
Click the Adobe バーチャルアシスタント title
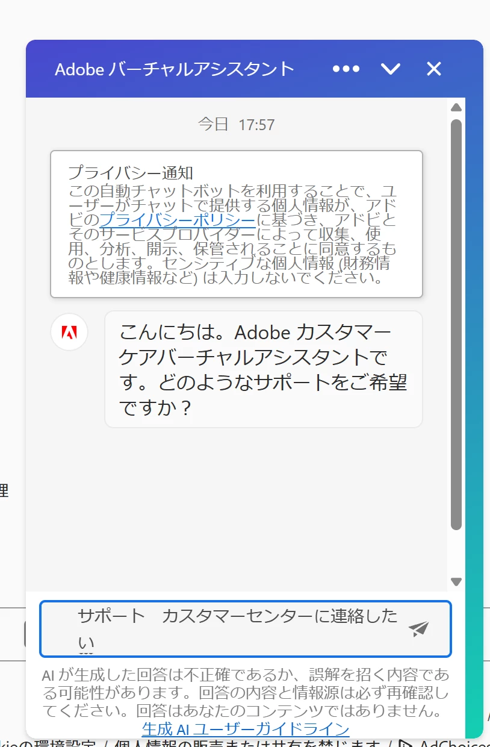175,69
